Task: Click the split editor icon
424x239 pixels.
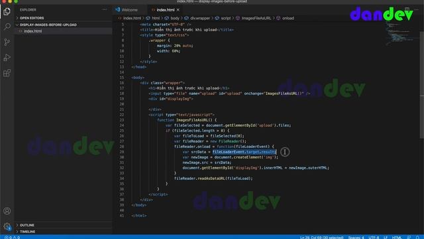Action: tap(407, 9)
